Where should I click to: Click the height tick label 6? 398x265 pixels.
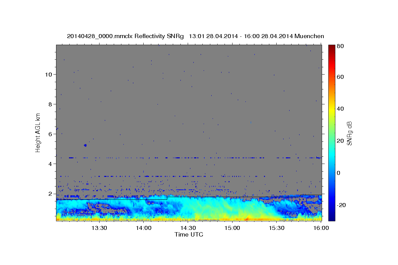click(x=50, y=134)
